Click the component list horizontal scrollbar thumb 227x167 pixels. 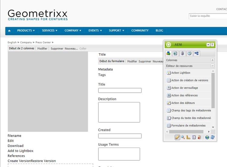pos(186,132)
